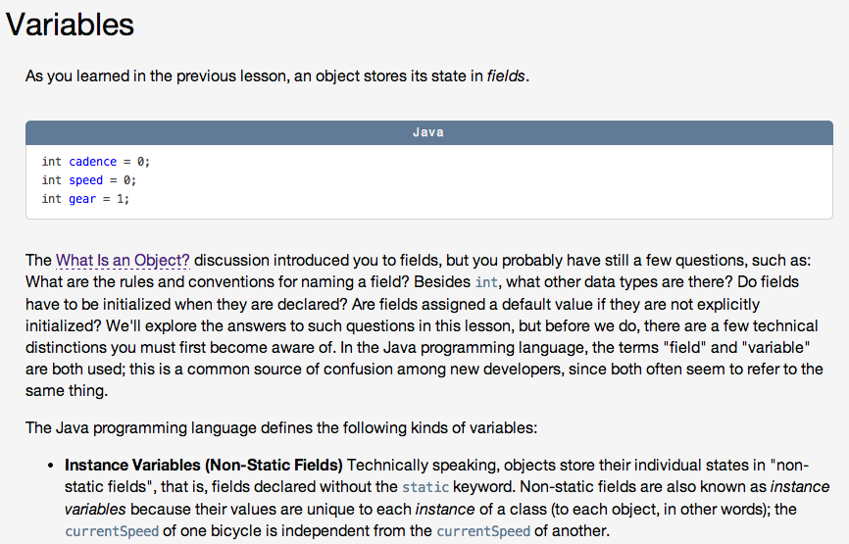
Task: Click the "speed" variable name in code
Action: pyautogui.click(x=85, y=180)
